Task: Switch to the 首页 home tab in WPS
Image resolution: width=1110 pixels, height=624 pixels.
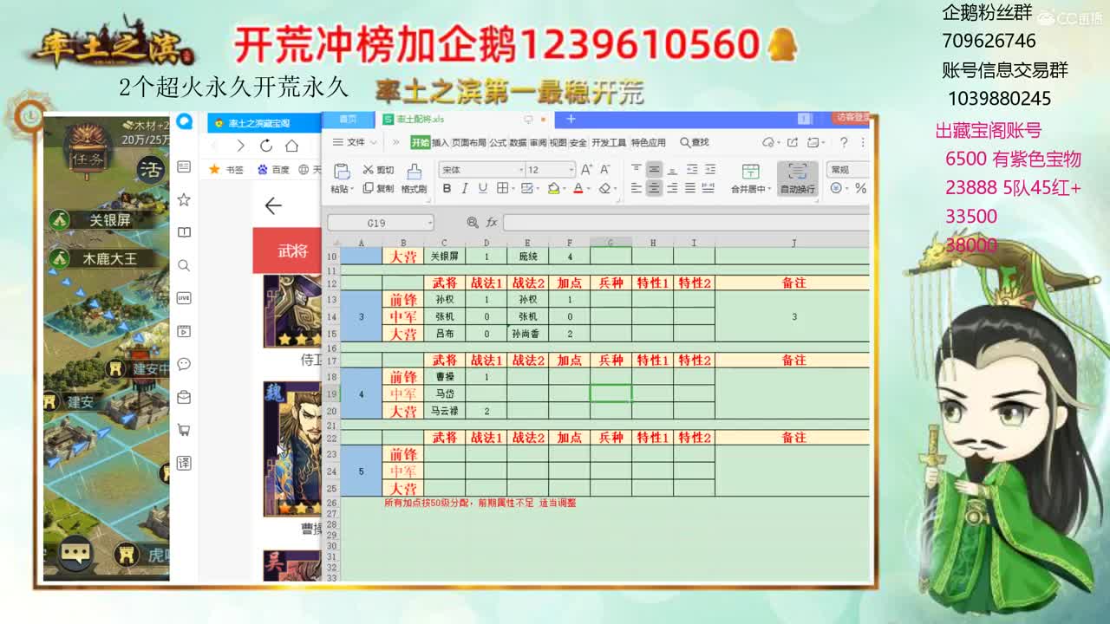Action: [x=348, y=119]
